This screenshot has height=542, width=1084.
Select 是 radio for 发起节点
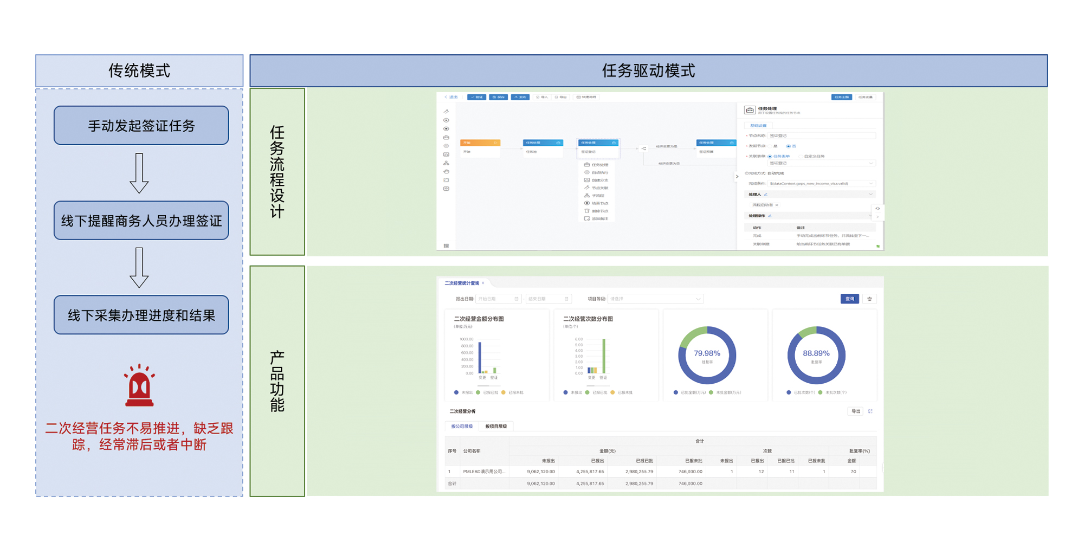tap(770, 146)
